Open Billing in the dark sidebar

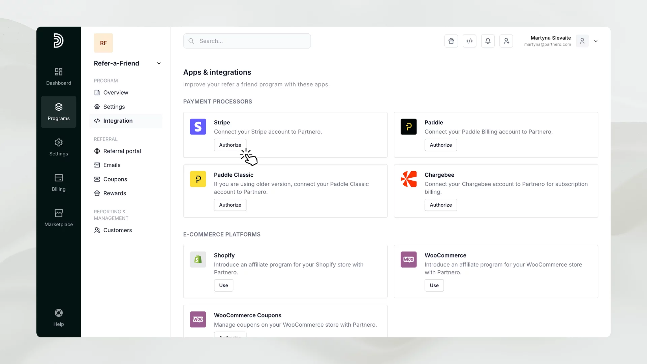click(59, 182)
